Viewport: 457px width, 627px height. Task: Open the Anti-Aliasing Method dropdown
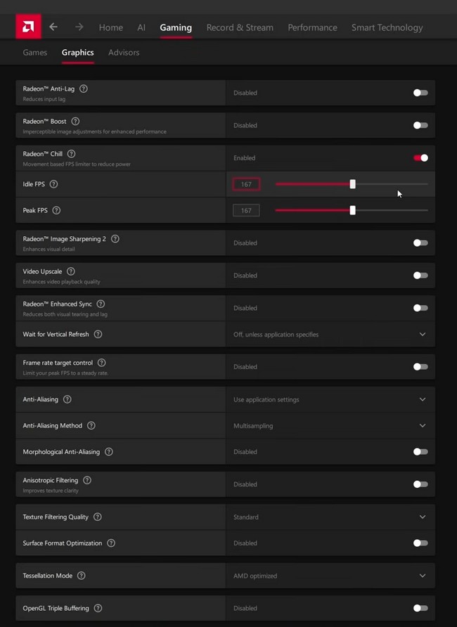coord(423,425)
